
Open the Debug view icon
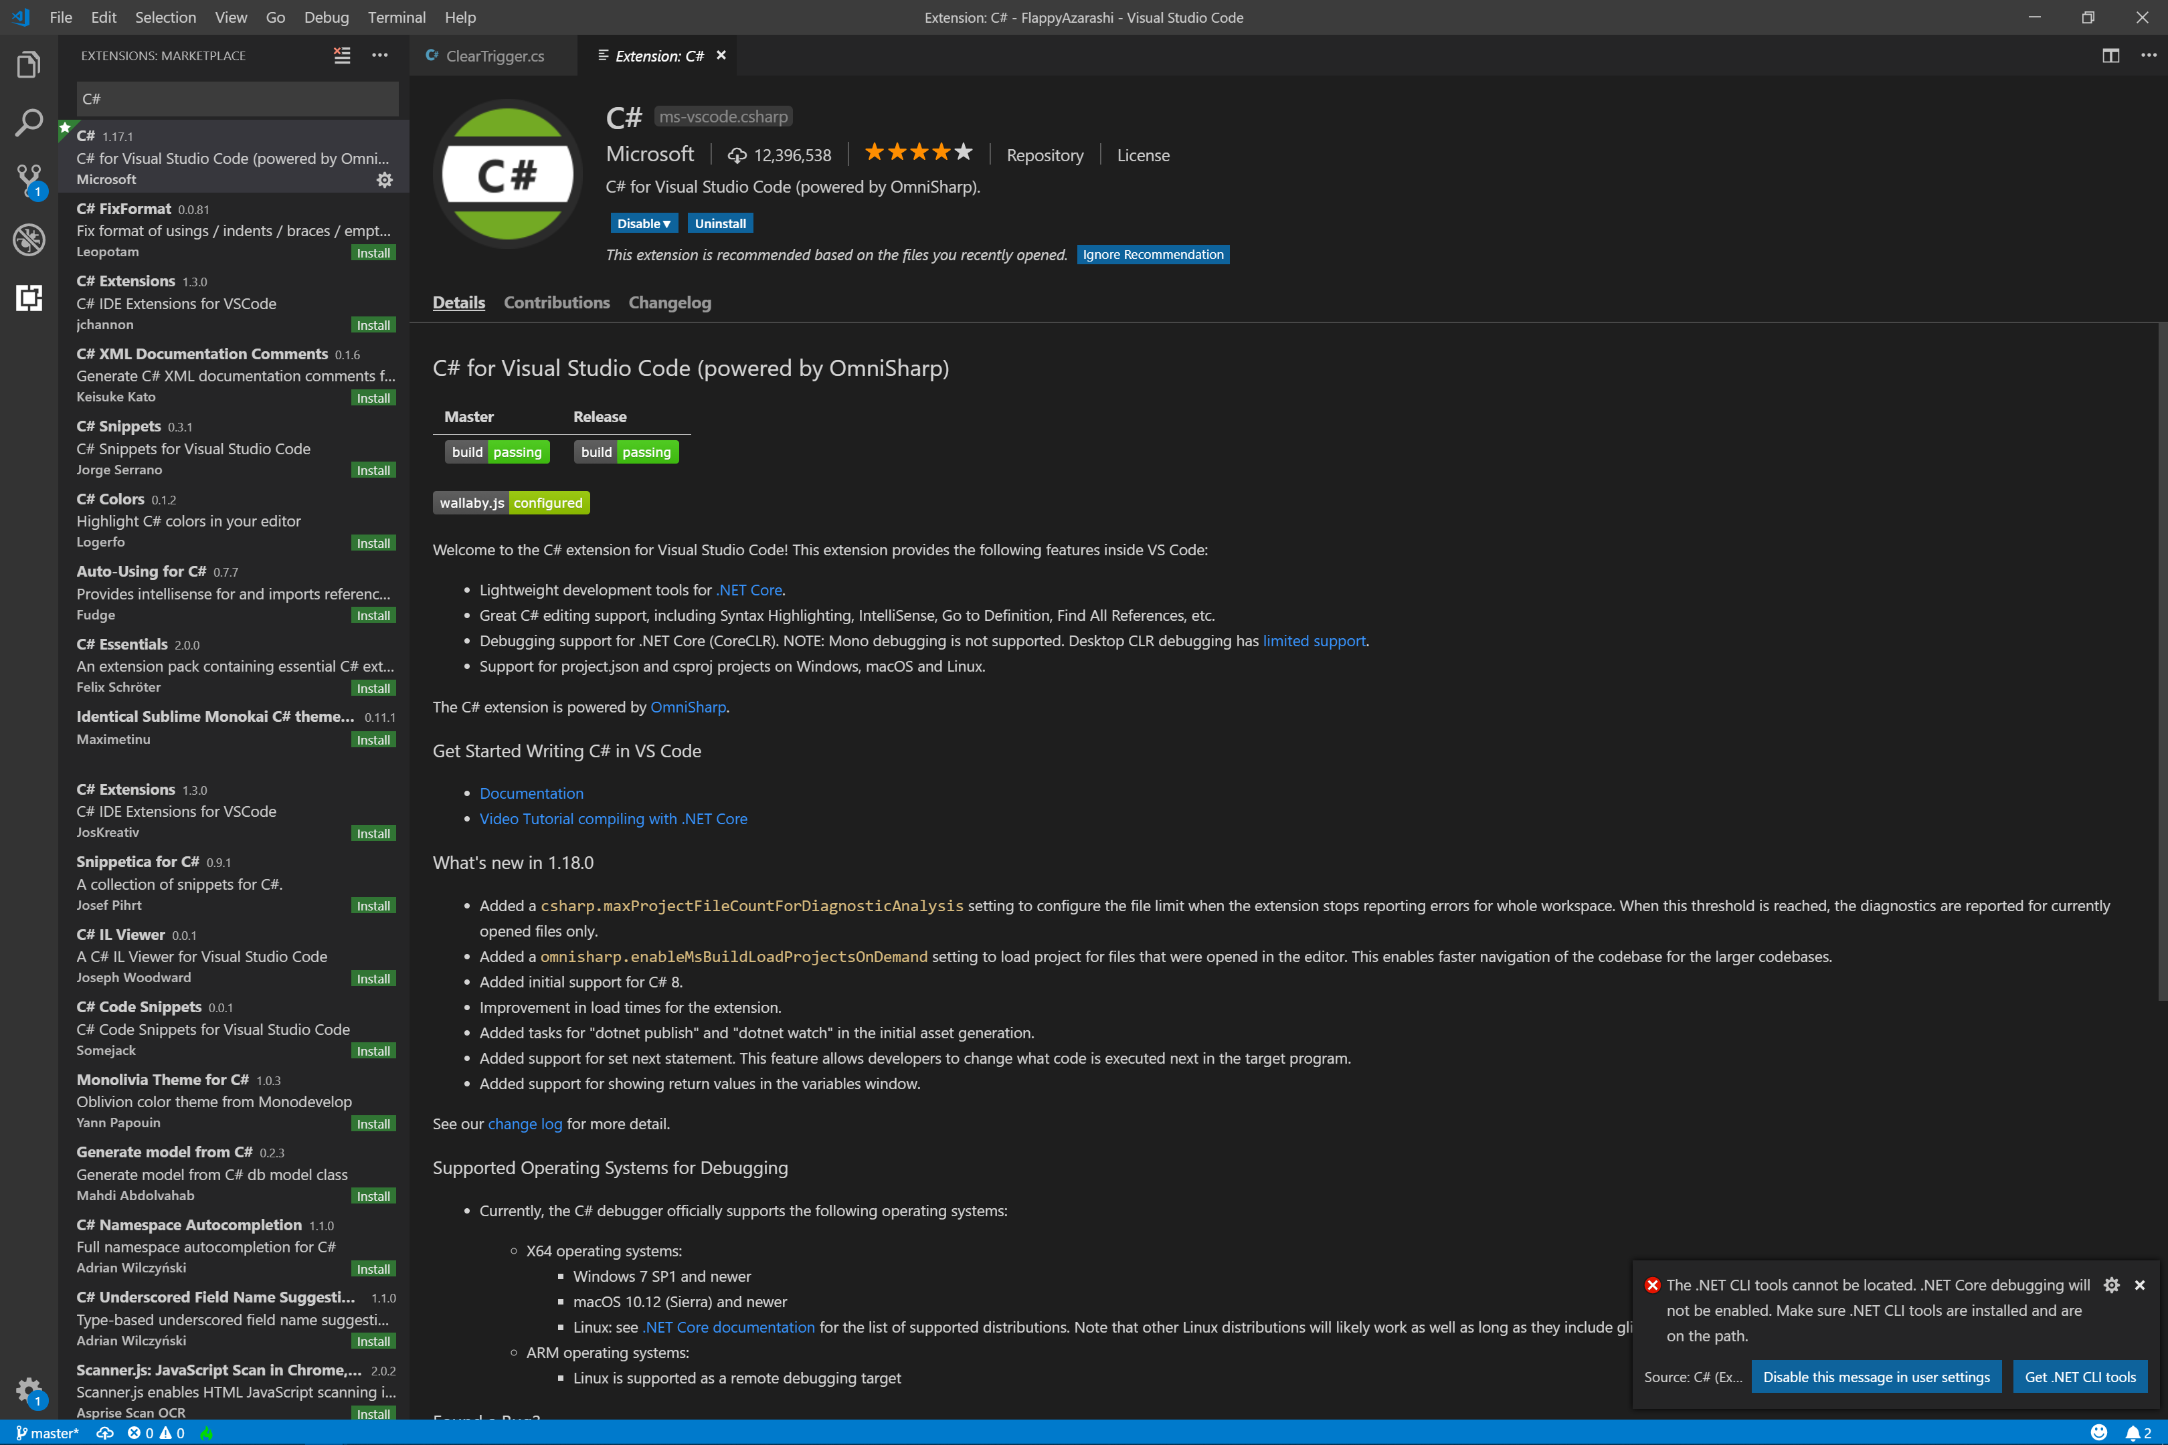(x=29, y=239)
